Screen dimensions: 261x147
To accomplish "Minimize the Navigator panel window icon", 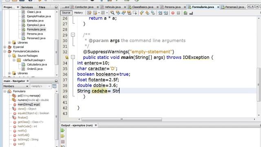I will point(56,81).
